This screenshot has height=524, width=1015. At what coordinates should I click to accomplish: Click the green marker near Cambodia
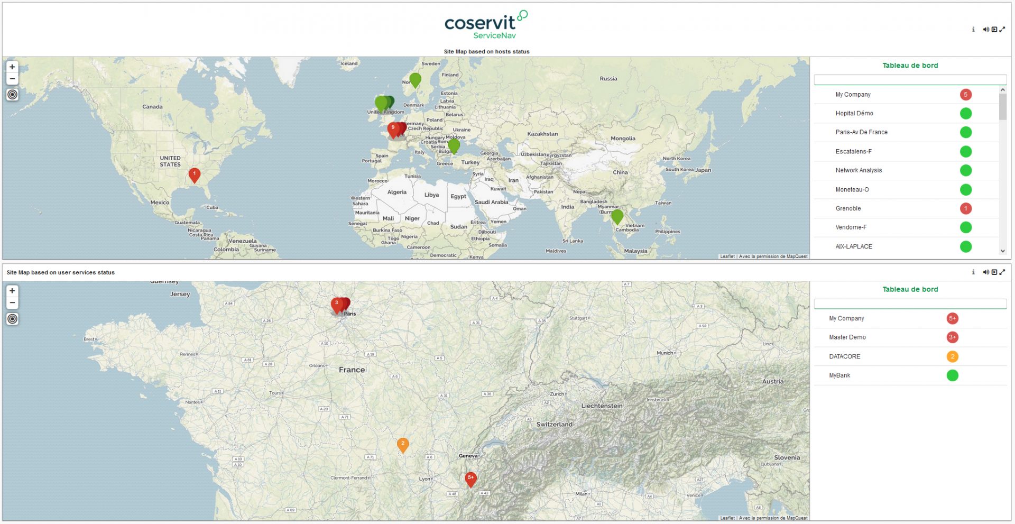click(x=617, y=217)
